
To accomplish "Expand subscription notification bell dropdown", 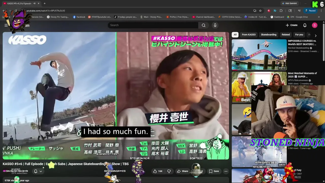I will point(38,171).
